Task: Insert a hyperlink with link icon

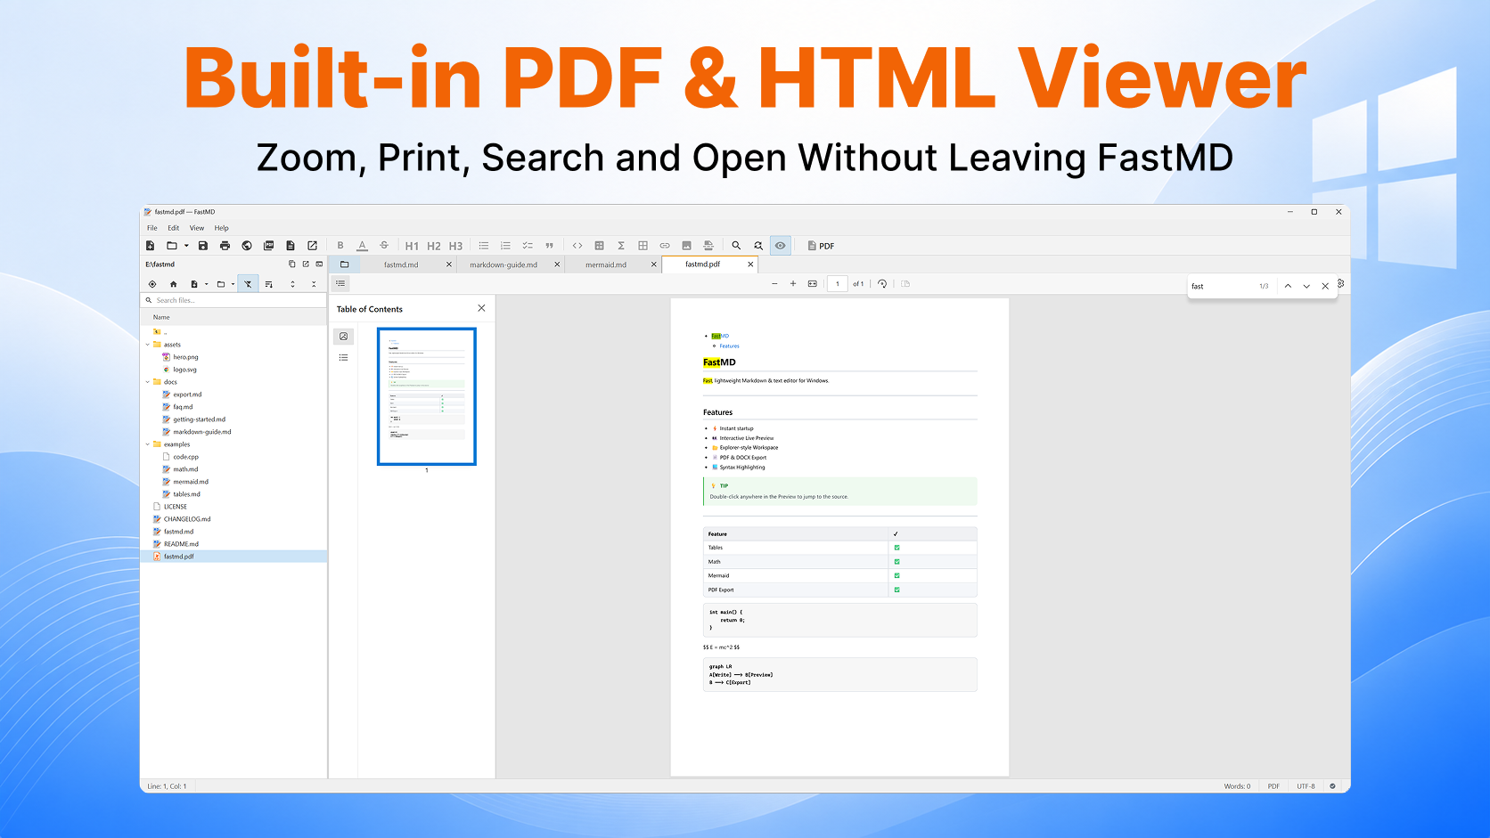Action: coord(665,246)
